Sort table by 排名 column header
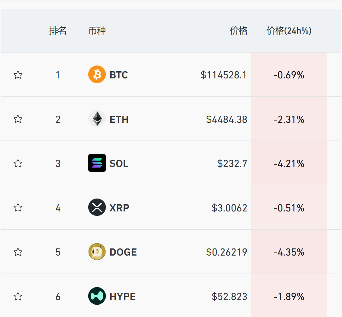This screenshot has width=342, height=317. point(58,31)
